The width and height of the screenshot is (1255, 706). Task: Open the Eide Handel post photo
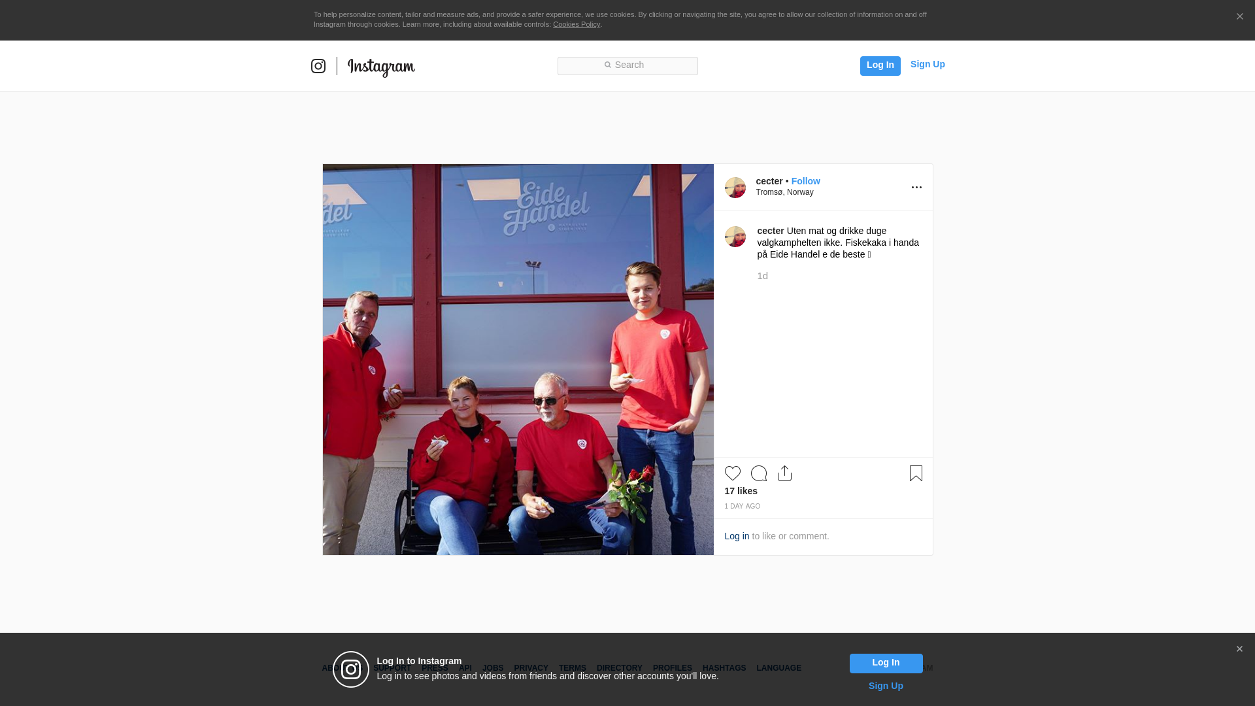pyautogui.click(x=518, y=360)
